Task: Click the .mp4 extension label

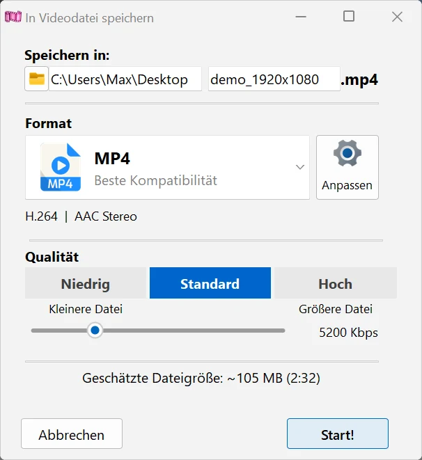Action: coord(359,79)
